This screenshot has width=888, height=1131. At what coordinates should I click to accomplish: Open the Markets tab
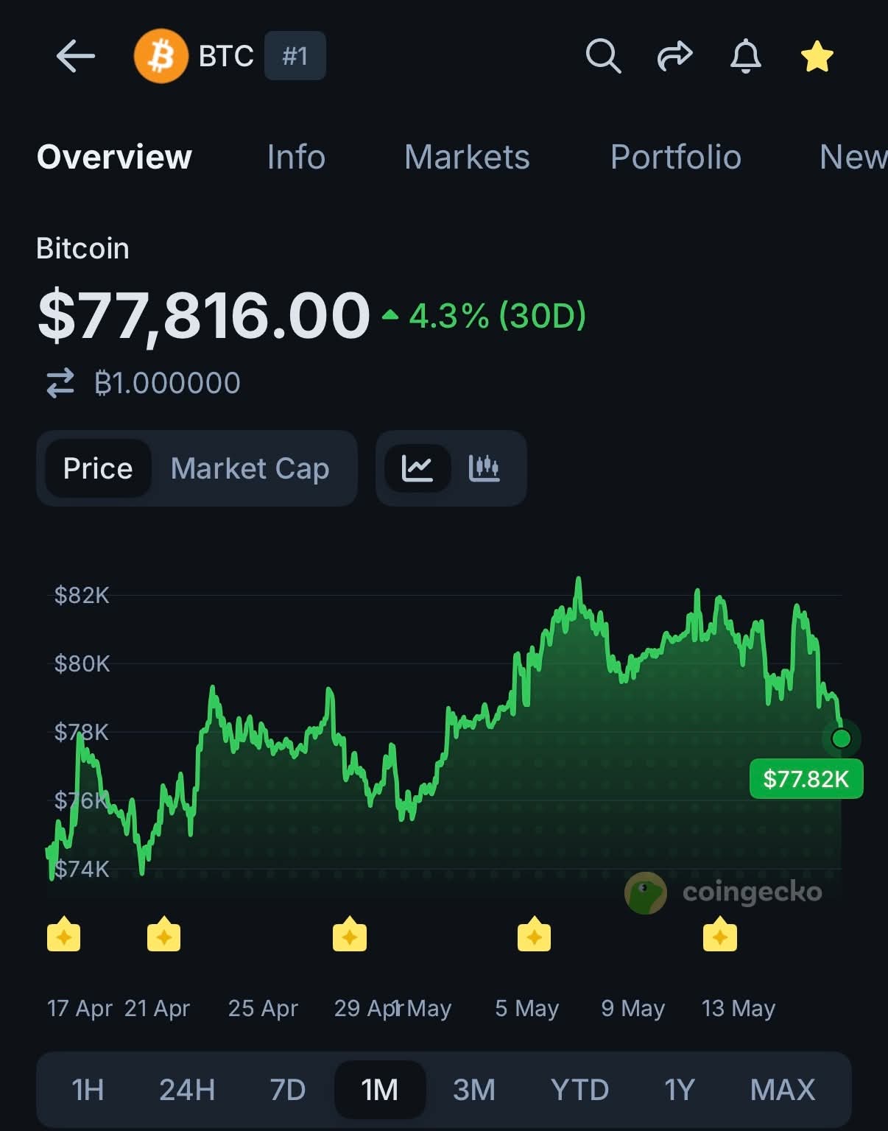click(467, 157)
